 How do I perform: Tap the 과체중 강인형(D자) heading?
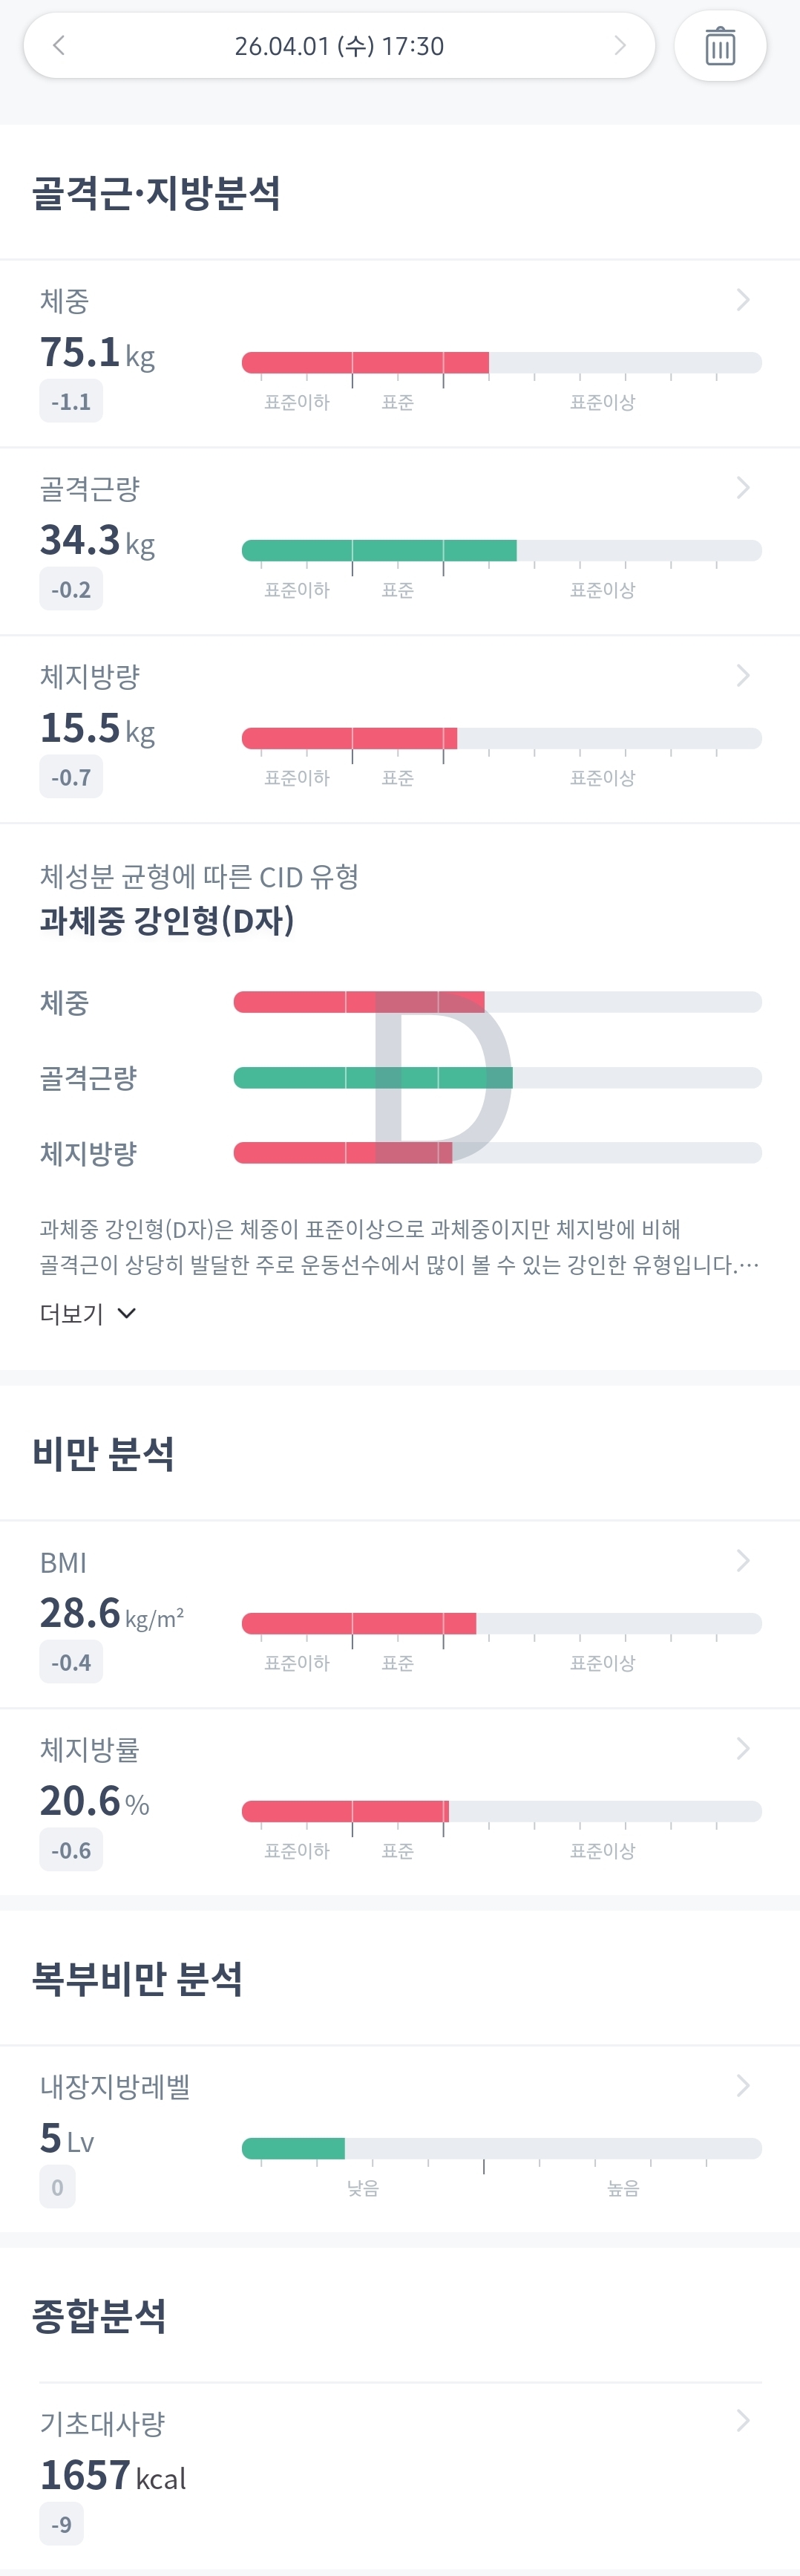[167, 920]
